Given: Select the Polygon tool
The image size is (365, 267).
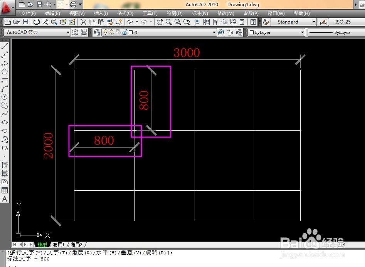Looking at the screenshot, I should click(5, 72).
